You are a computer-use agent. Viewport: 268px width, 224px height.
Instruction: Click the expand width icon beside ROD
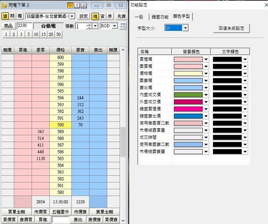coord(123,26)
